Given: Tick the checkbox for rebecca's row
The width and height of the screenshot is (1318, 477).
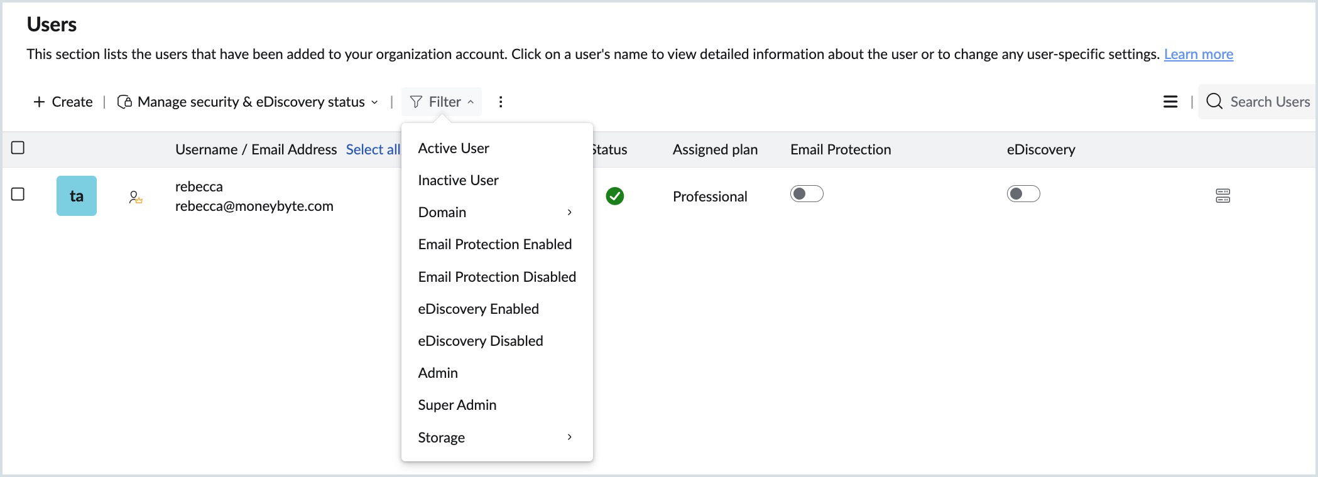Looking at the screenshot, I should 18,195.
